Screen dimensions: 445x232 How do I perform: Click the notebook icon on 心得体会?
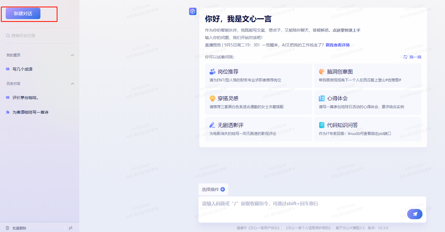pos(322,98)
